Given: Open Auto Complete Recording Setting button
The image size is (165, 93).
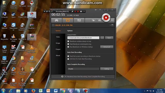Looking at the screenshot, I should [107, 69].
